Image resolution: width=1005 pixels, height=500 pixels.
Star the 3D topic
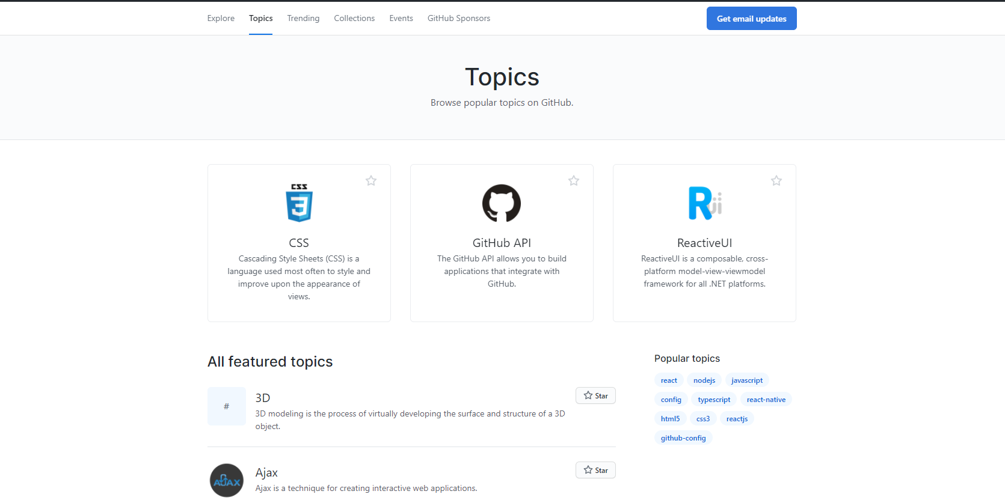point(595,395)
